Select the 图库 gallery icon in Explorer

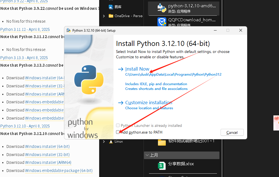tap(111, 7)
